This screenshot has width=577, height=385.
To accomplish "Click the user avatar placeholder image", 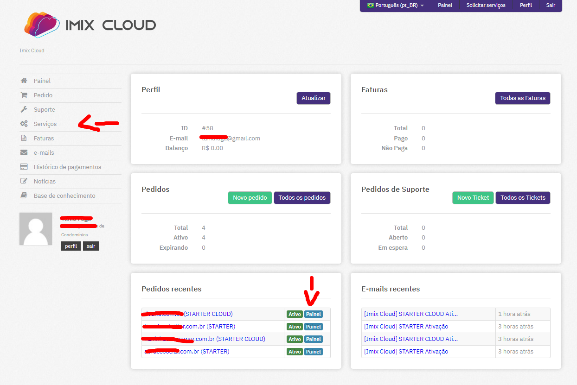I will point(36,229).
